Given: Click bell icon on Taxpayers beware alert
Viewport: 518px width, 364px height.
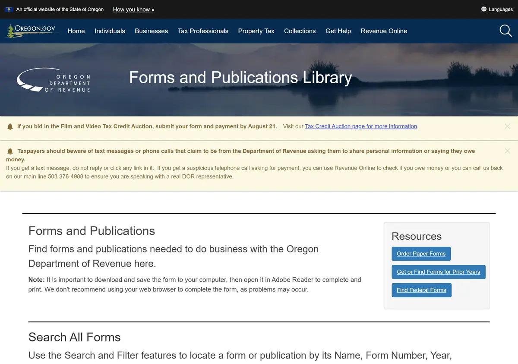Looking at the screenshot, I should 10,151.
